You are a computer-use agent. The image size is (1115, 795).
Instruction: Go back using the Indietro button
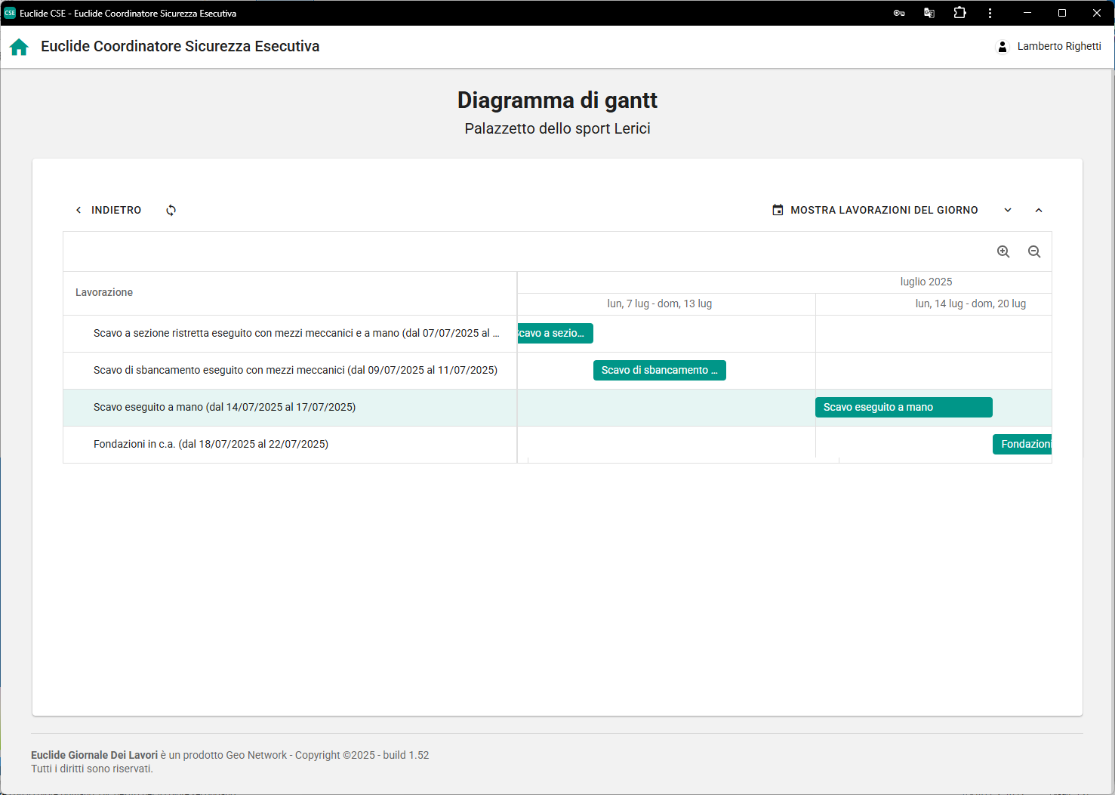(x=109, y=211)
